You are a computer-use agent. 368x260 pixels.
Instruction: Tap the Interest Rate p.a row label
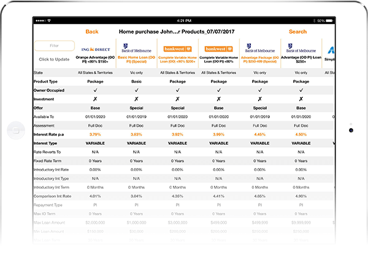(x=48, y=134)
